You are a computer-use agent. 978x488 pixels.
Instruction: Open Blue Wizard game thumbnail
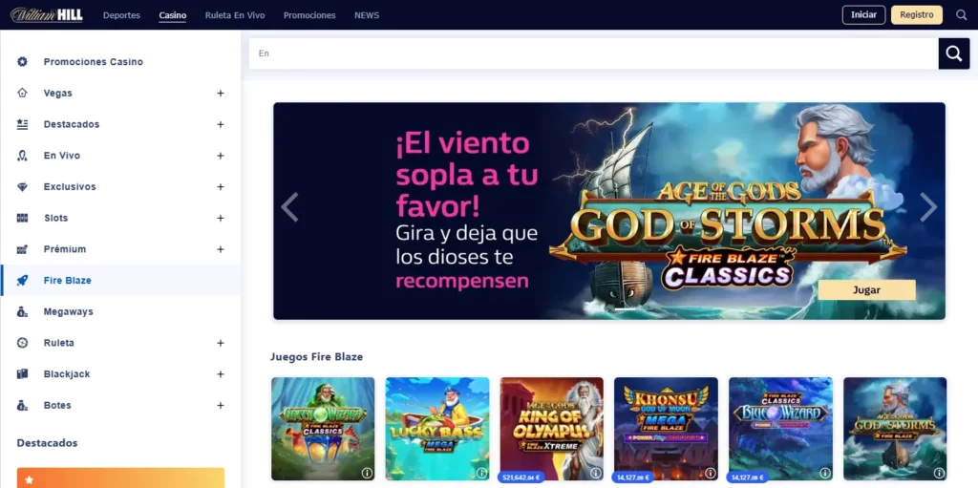coord(781,429)
